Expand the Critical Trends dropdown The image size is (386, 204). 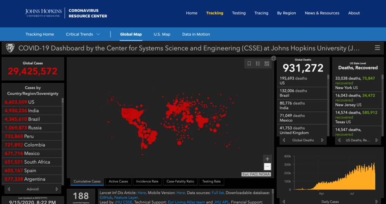click(x=83, y=34)
